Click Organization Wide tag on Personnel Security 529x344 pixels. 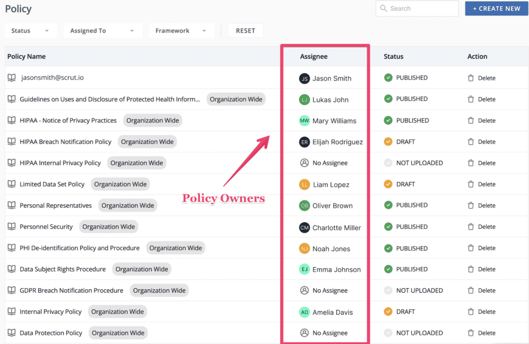pos(108,226)
